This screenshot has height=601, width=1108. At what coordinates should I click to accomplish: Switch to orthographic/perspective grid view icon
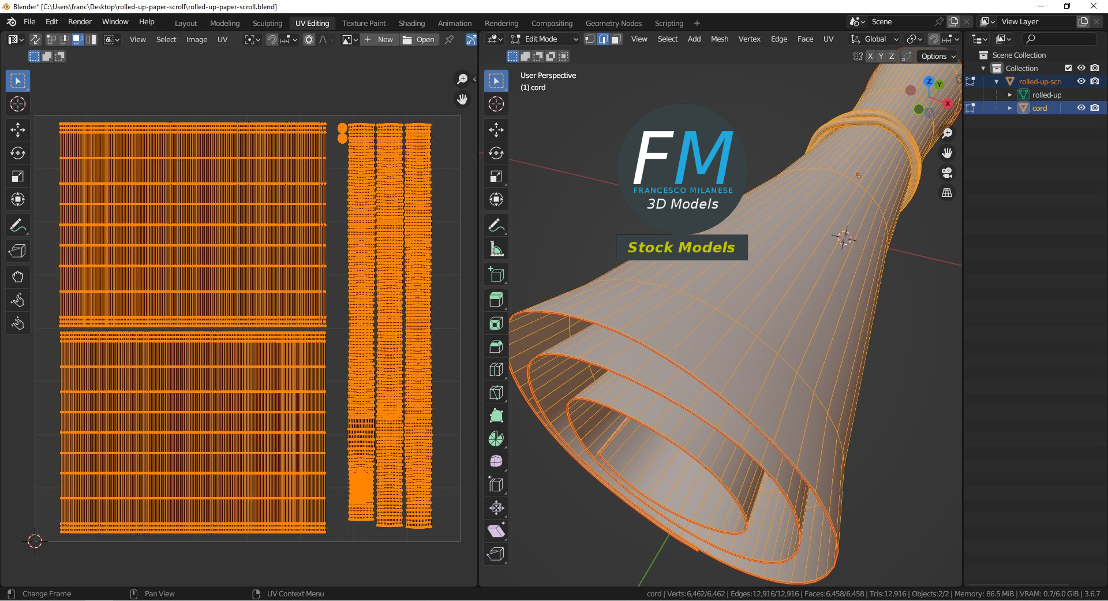[947, 193]
